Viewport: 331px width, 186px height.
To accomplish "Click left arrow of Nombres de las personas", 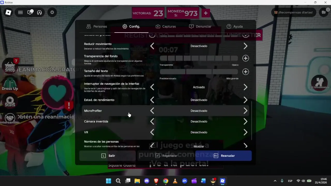I will pyautogui.click(x=152, y=146).
